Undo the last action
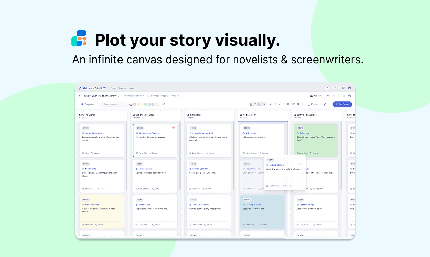430x257 pixels. (x=328, y=96)
